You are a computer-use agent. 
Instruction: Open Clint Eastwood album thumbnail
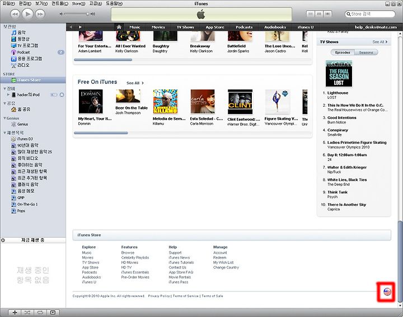[x=240, y=102]
